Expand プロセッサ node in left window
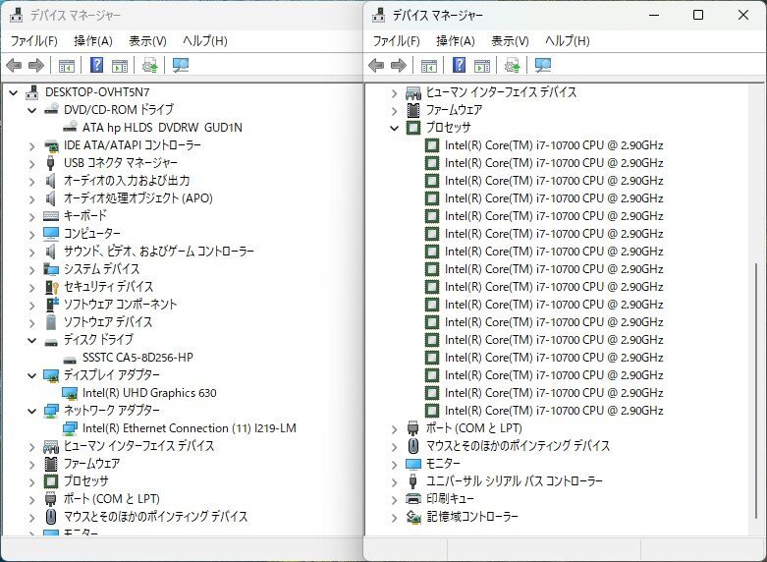 (x=31, y=482)
